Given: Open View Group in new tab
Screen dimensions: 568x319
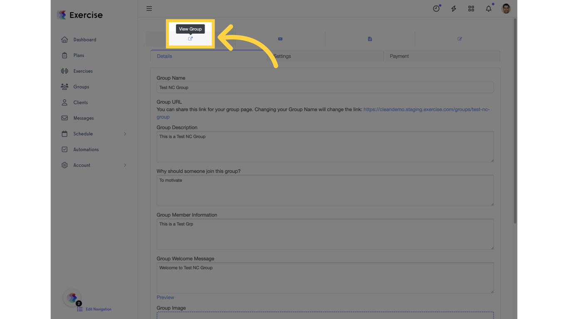Looking at the screenshot, I should click(190, 38).
